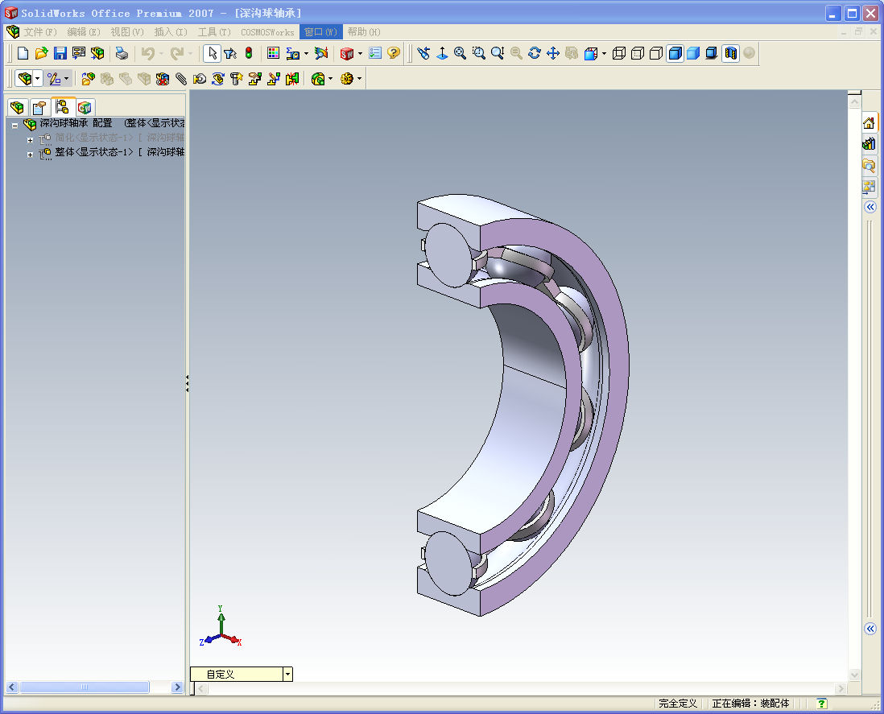
Task: Open the 文件(F) menu
Action: pos(40,32)
